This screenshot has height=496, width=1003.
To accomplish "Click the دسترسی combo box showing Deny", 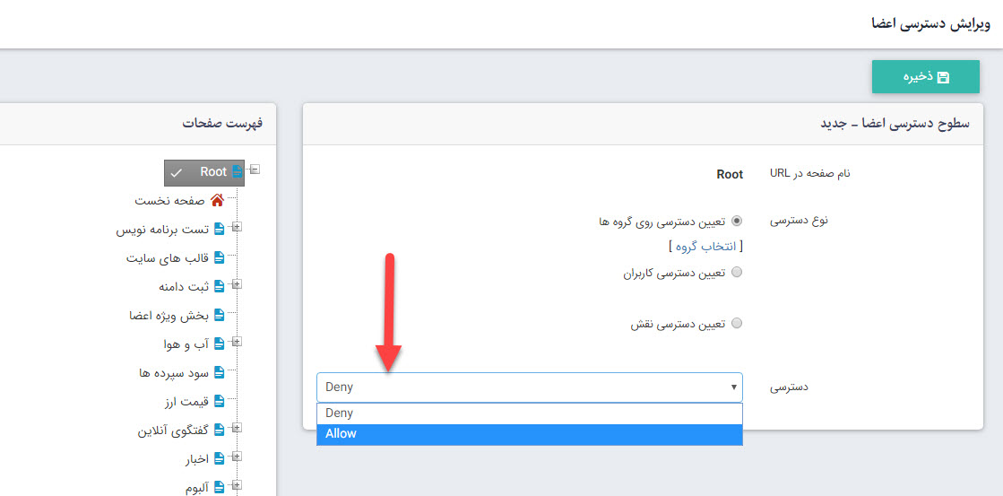I will (529, 387).
